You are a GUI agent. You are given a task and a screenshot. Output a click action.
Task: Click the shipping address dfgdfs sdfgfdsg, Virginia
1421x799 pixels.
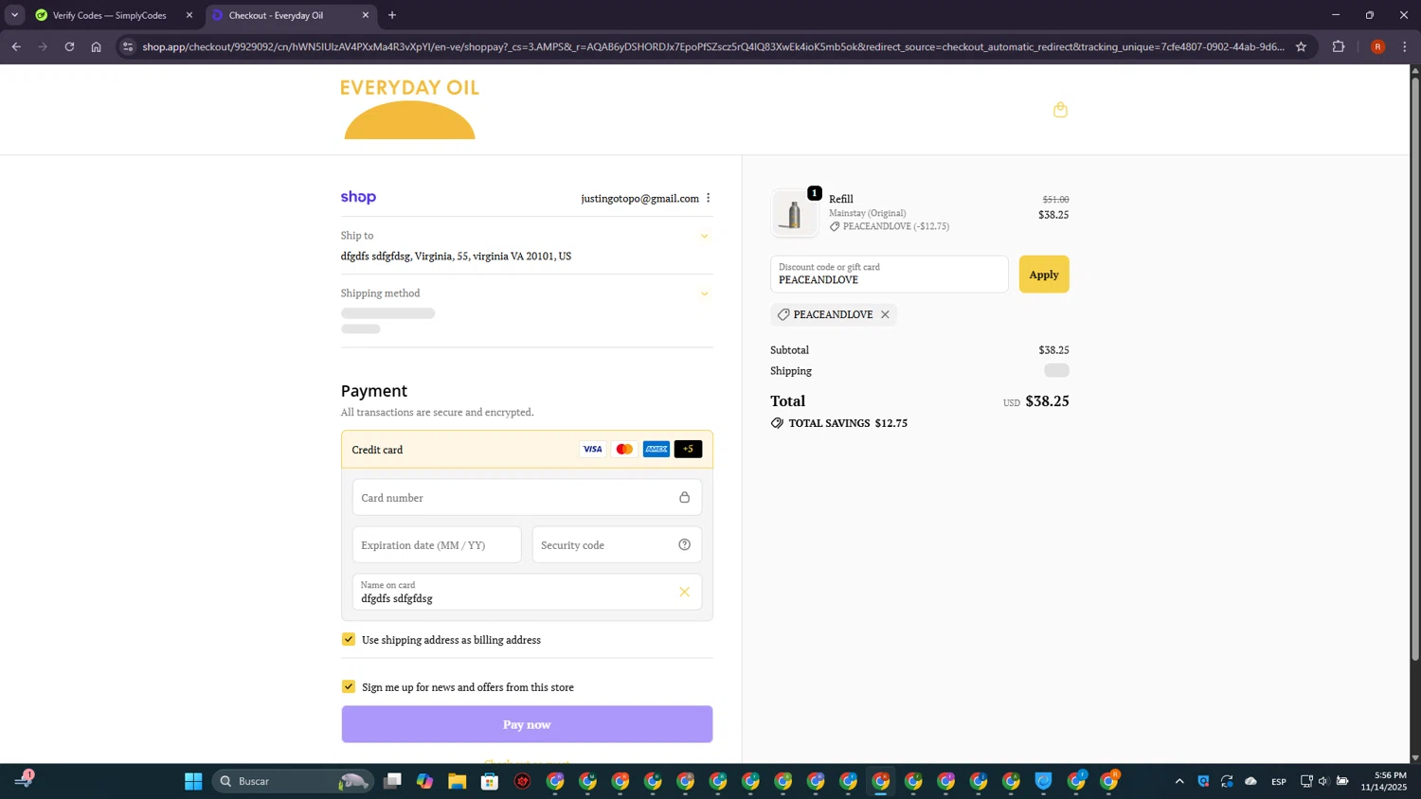click(x=456, y=257)
